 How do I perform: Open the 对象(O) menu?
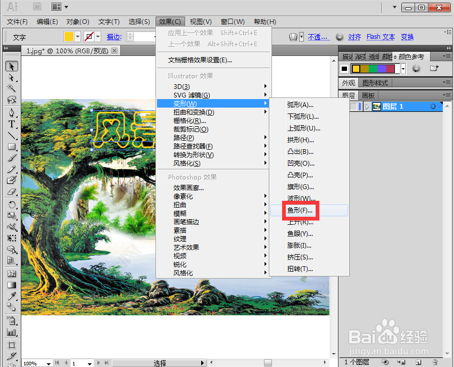(78, 22)
